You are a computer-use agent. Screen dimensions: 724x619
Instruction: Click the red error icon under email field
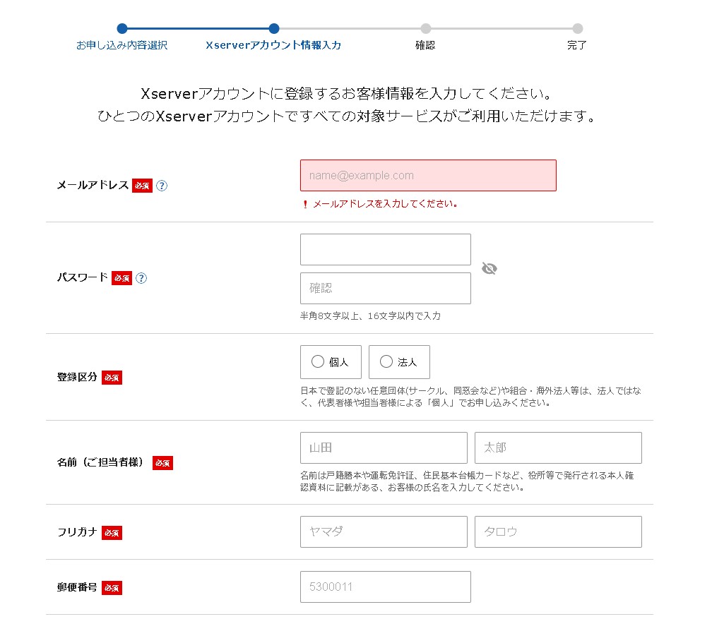tap(305, 205)
